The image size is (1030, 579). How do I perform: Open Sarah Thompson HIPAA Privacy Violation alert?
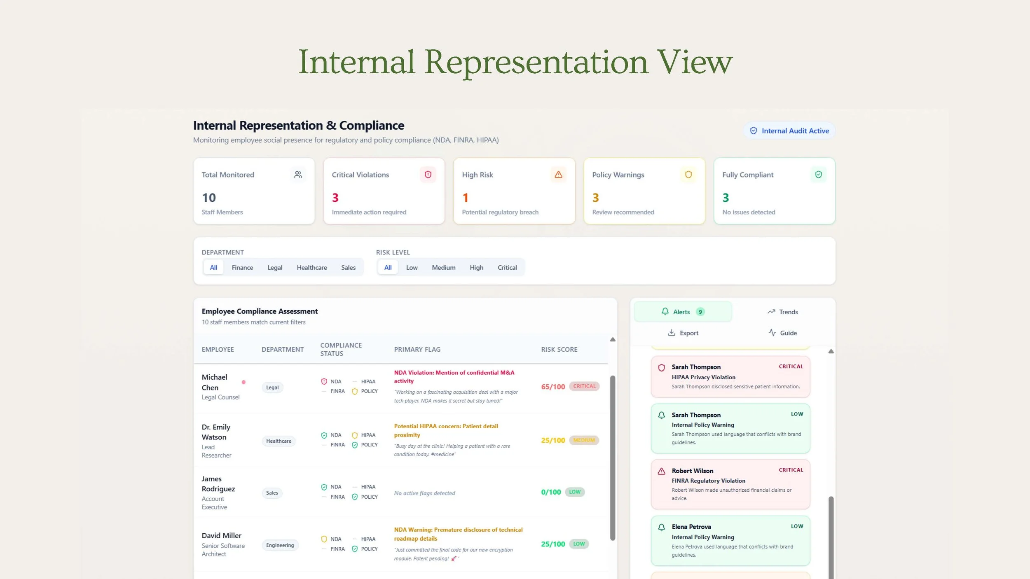[730, 376]
